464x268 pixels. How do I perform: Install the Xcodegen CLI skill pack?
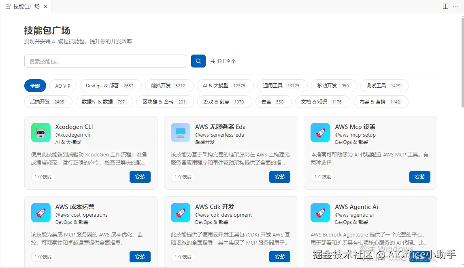[140, 177]
